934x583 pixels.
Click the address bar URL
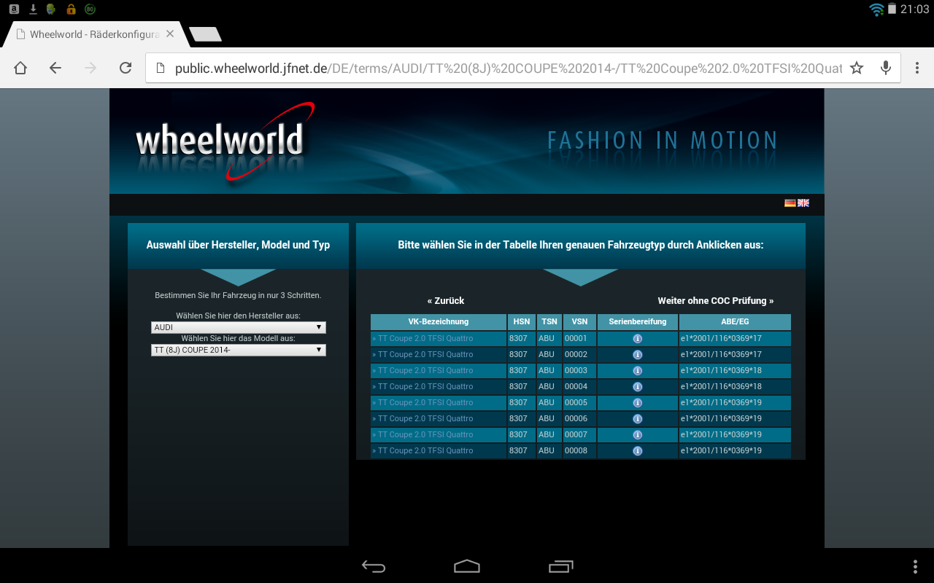pos(508,68)
